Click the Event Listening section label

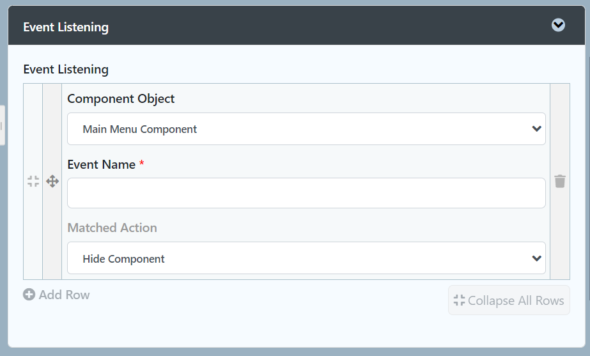pyautogui.click(x=66, y=69)
